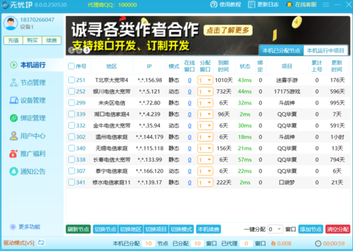Open 使用教程 help in title bar
The image size is (353, 251).
(225, 4)
